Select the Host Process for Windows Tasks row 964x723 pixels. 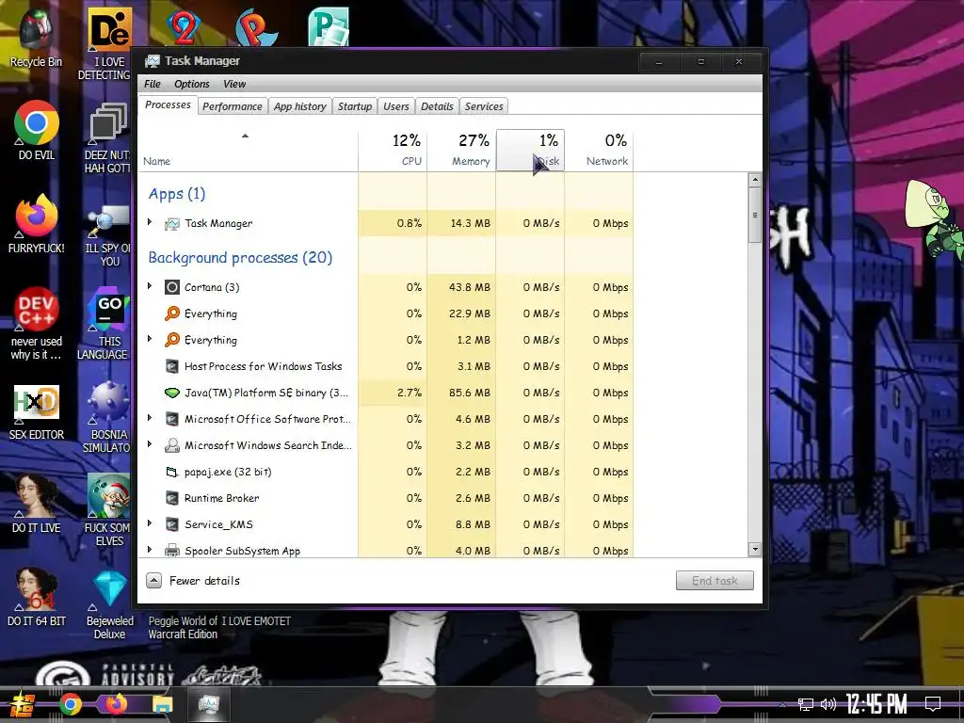click(385, 366)
